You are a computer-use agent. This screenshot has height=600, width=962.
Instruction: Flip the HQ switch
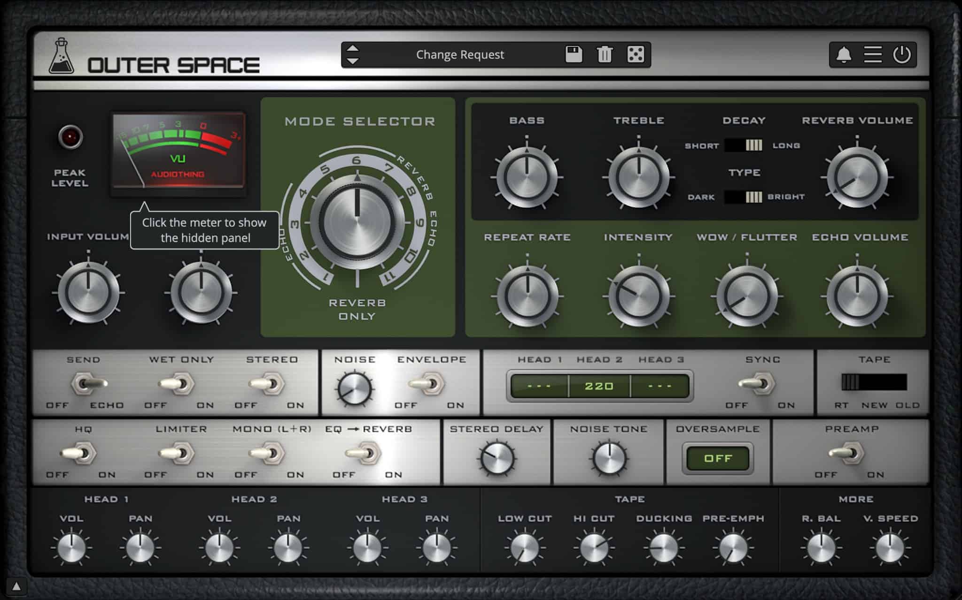[78, 453]
